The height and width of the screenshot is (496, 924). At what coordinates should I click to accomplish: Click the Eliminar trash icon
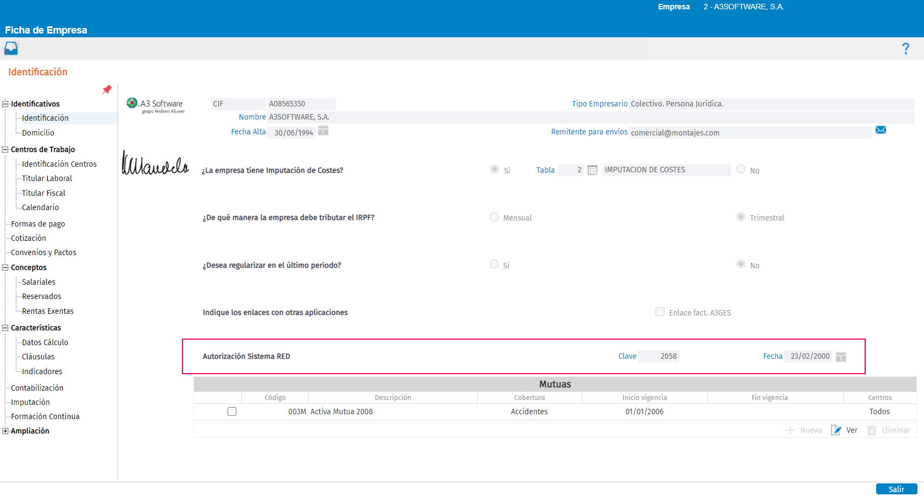coord(872,430)
